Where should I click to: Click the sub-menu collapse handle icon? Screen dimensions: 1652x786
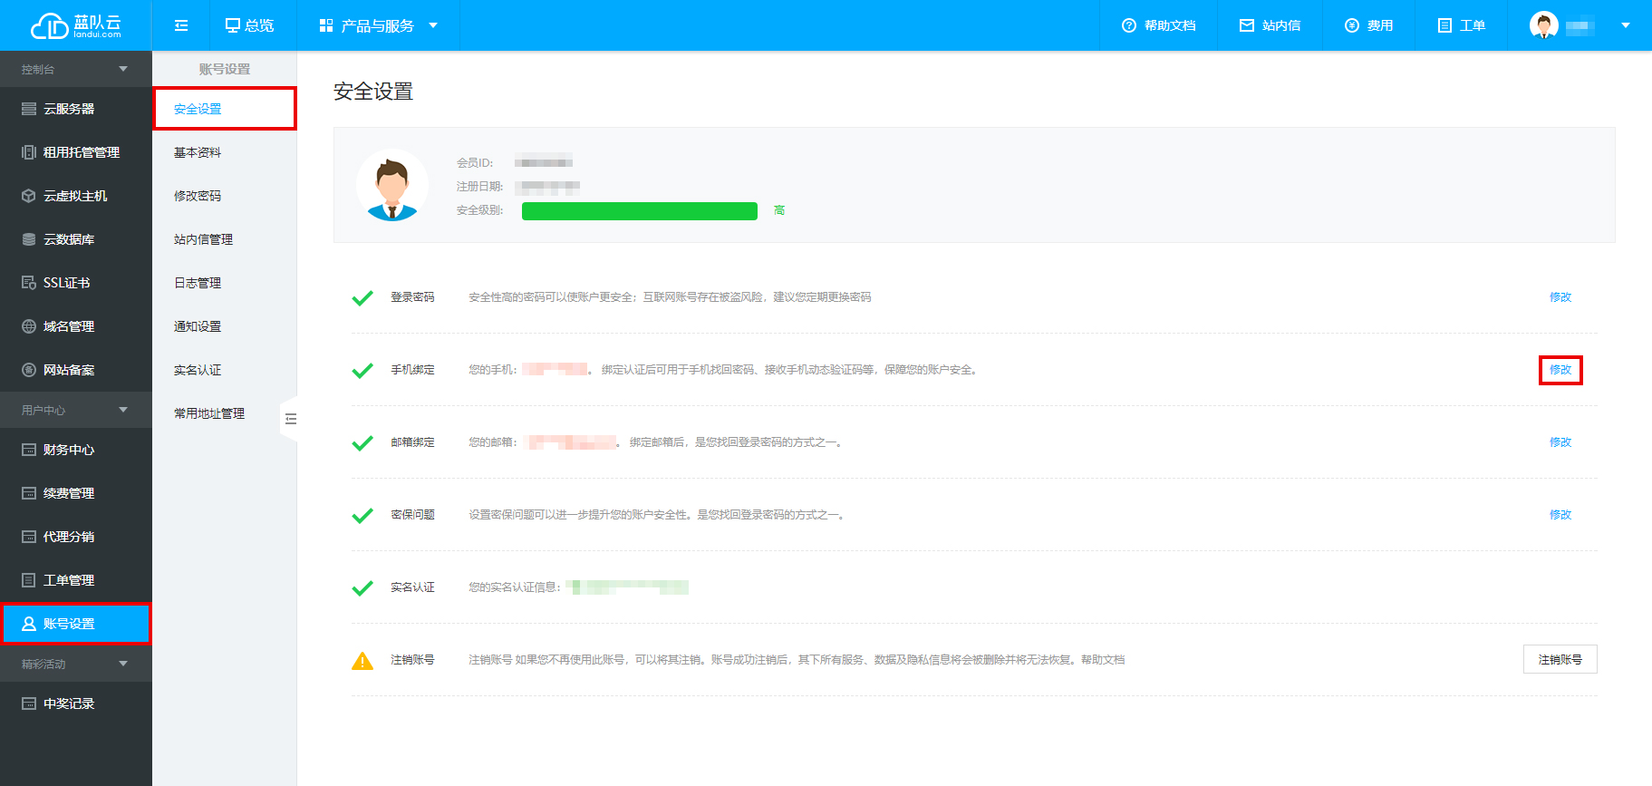tap(291, 419)
